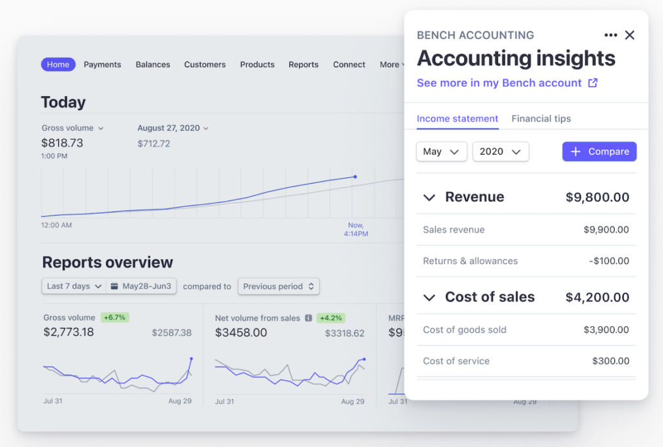Click the Sales revenue row
This screenshot has width=663, height=447.
tap(526, 230)
